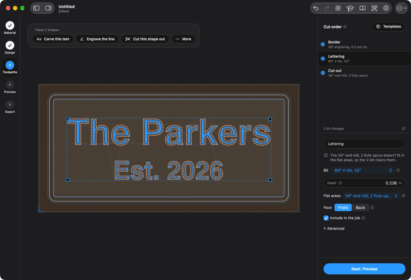Select the Toolpaths step
The image size is (411, 280).
(x=10, y=67)
